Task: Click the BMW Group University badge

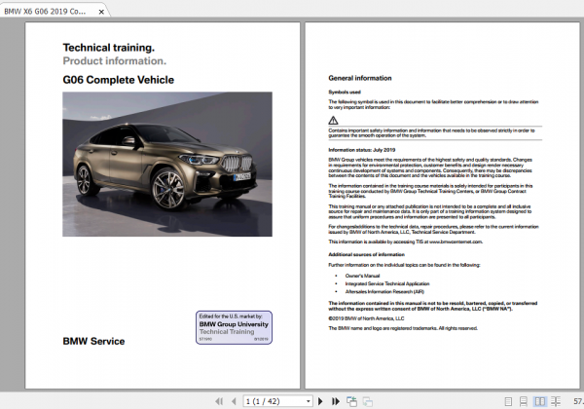Action: (x=234, y=327)
